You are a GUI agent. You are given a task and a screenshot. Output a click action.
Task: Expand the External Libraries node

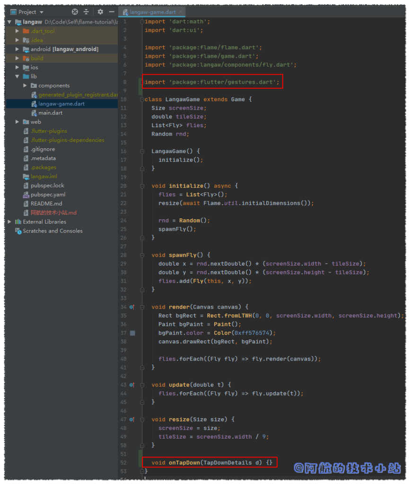pos(9,222)
